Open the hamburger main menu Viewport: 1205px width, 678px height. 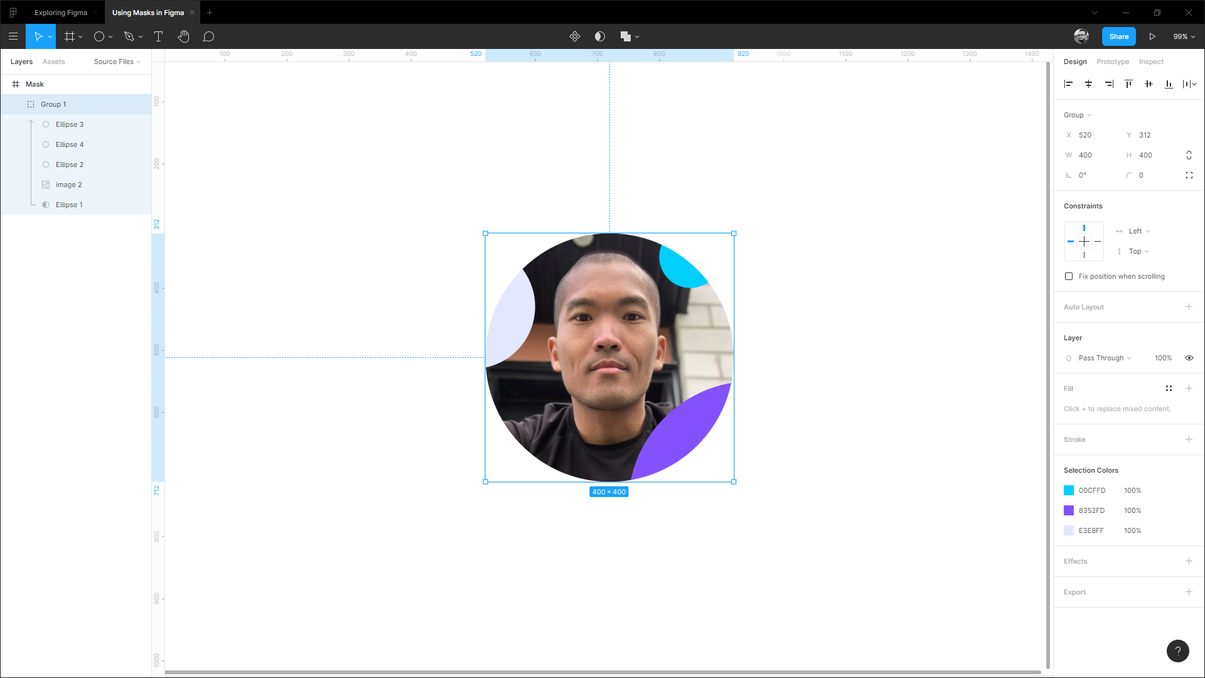(13, 36)
